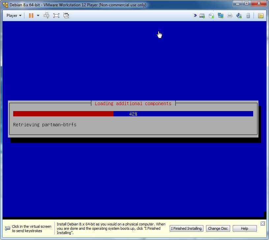The width and height of the screenshot is (269, 240).
Task: Pause the virtual machine
Action: [x=31, y=16]
